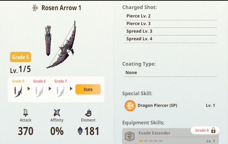Click the bow weapon-type icon beside the title
Image resolution: width=228 pixels, height=144 pixels.
pos(35,8)
